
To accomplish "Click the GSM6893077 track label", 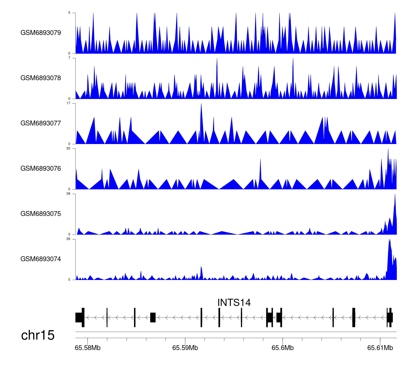I will tap(41, 123).
